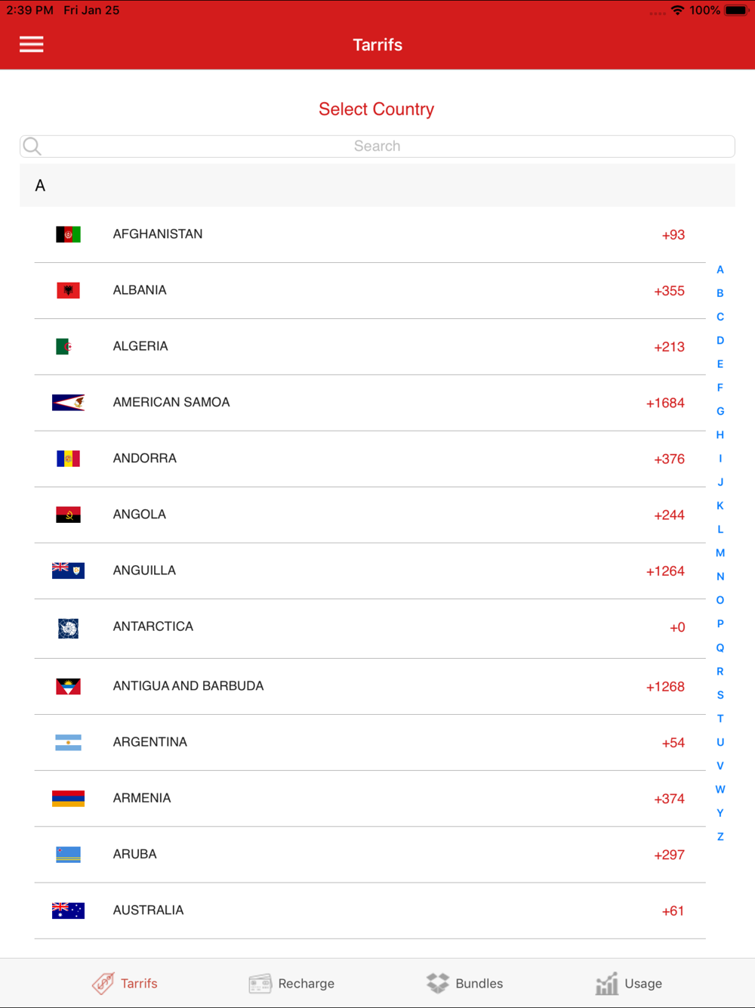Screen dimensions: 755x1008
Task: Select ANTIGUA AND BARBUDA row
Action: click(x=370, y=686)
